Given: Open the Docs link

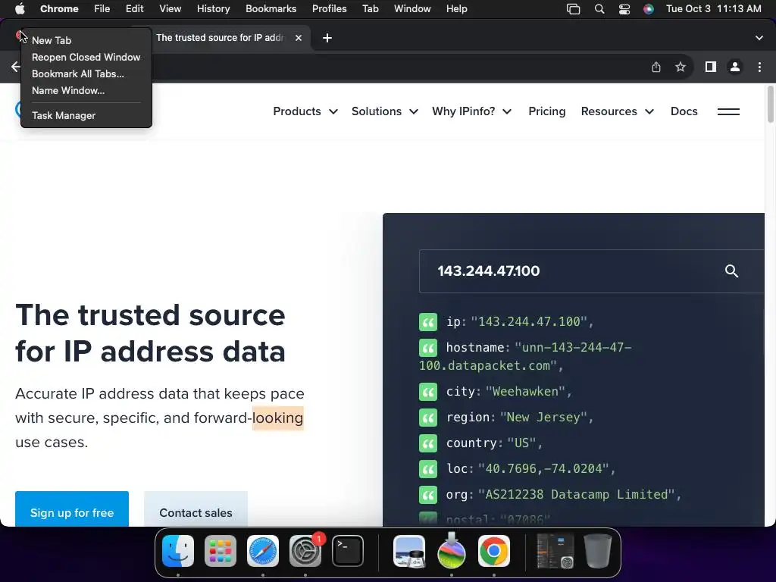Looking at the screenshot, I should [684, 111].
